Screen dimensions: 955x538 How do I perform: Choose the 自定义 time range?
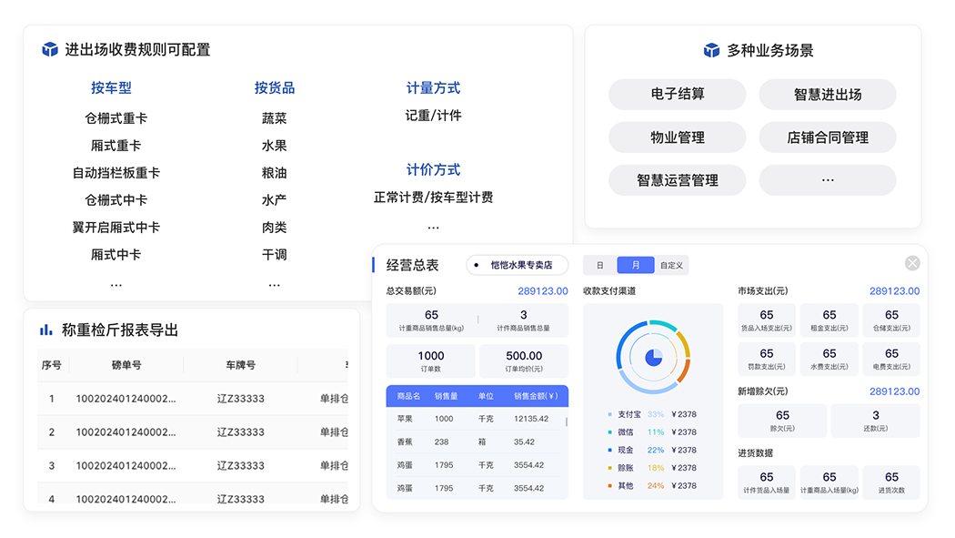(x=672, y=266)
